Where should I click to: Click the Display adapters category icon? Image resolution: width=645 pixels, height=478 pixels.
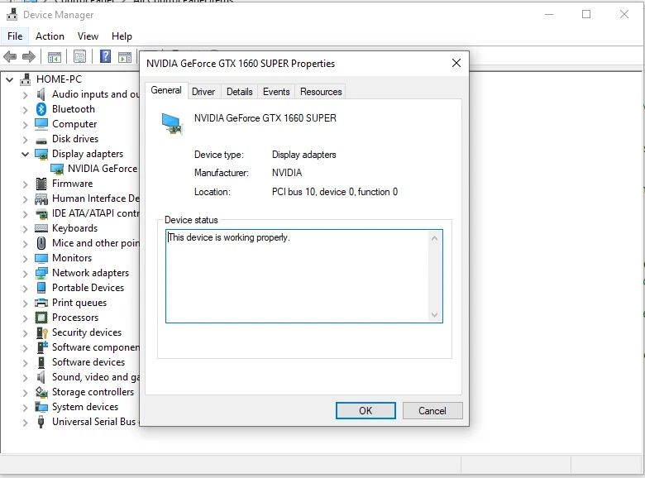point(41,155)
